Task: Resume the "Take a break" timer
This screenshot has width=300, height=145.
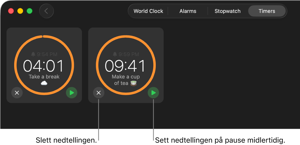Action: (x=72, y=93)
